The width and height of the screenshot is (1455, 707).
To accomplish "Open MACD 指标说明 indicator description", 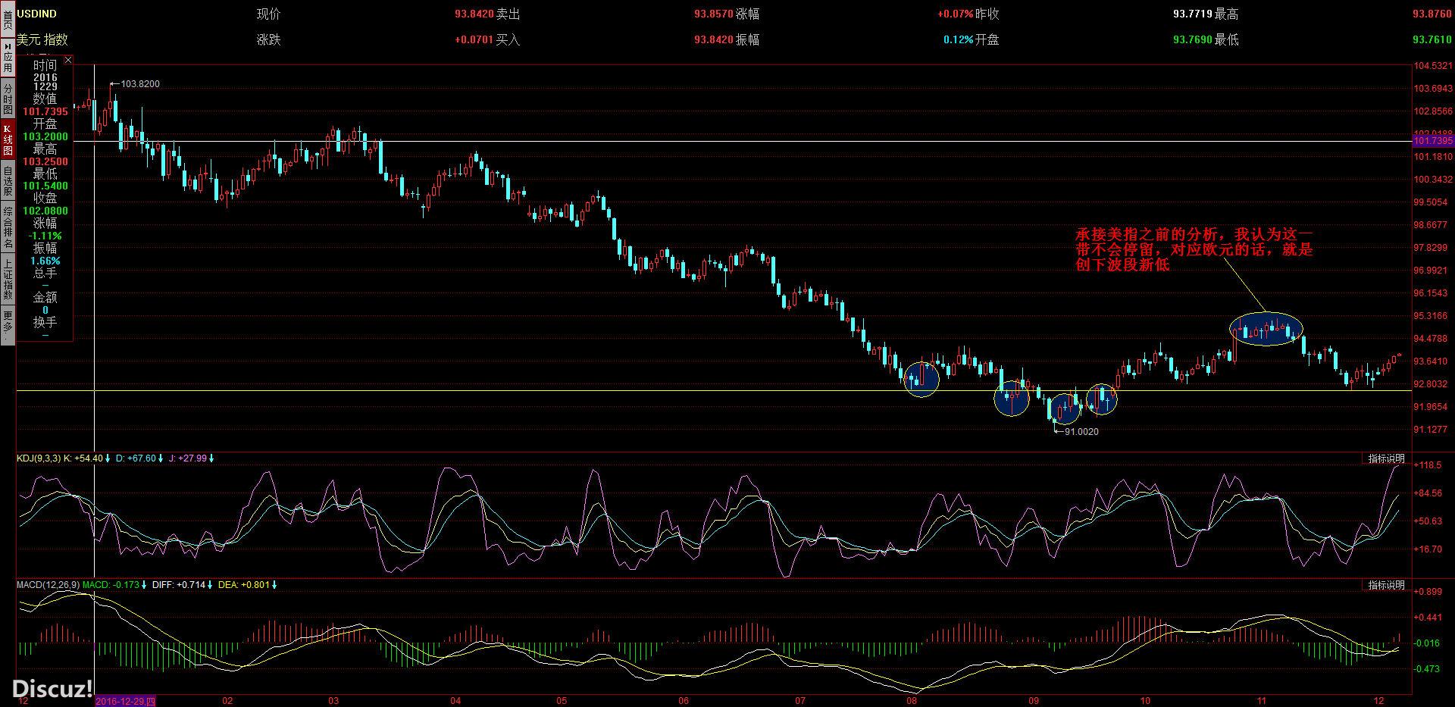I will (x=1386, y=585).
